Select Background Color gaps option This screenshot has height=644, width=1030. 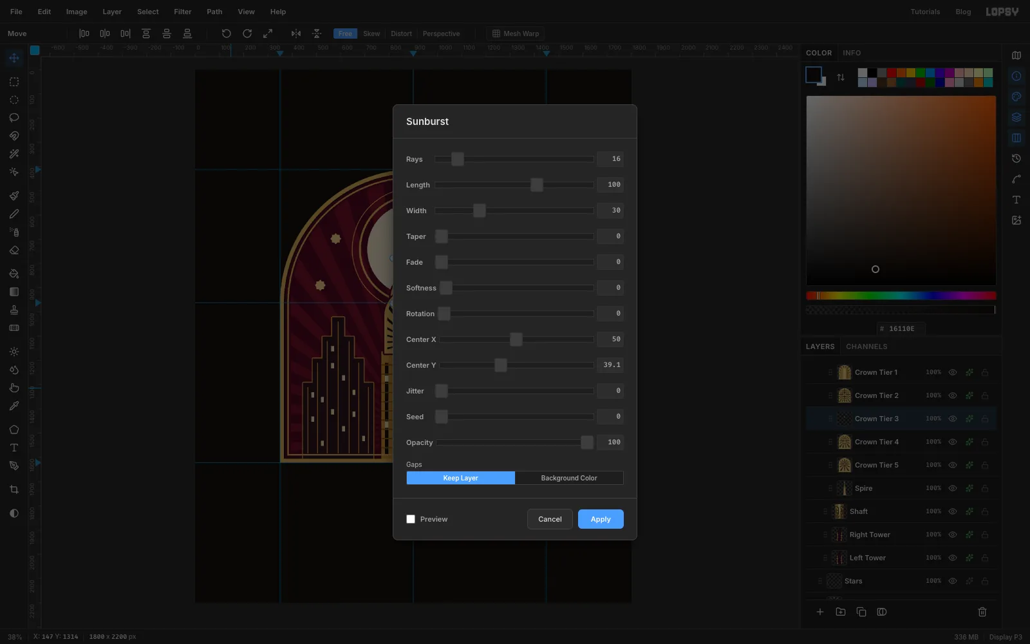(569, 478)
